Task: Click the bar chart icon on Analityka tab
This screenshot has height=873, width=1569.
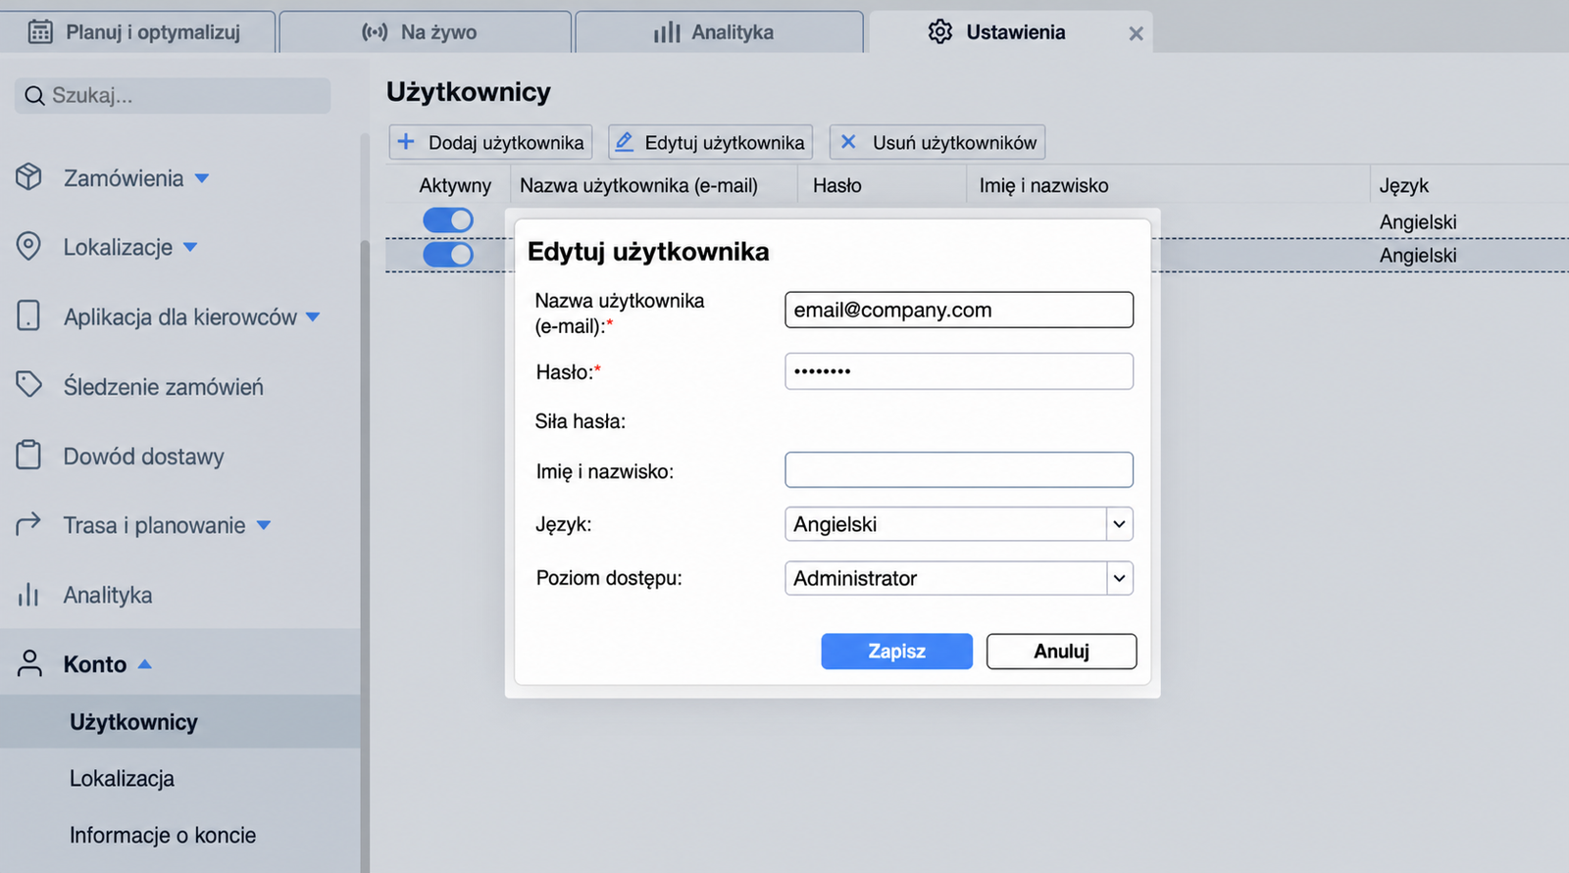Action: pos(667,32)
